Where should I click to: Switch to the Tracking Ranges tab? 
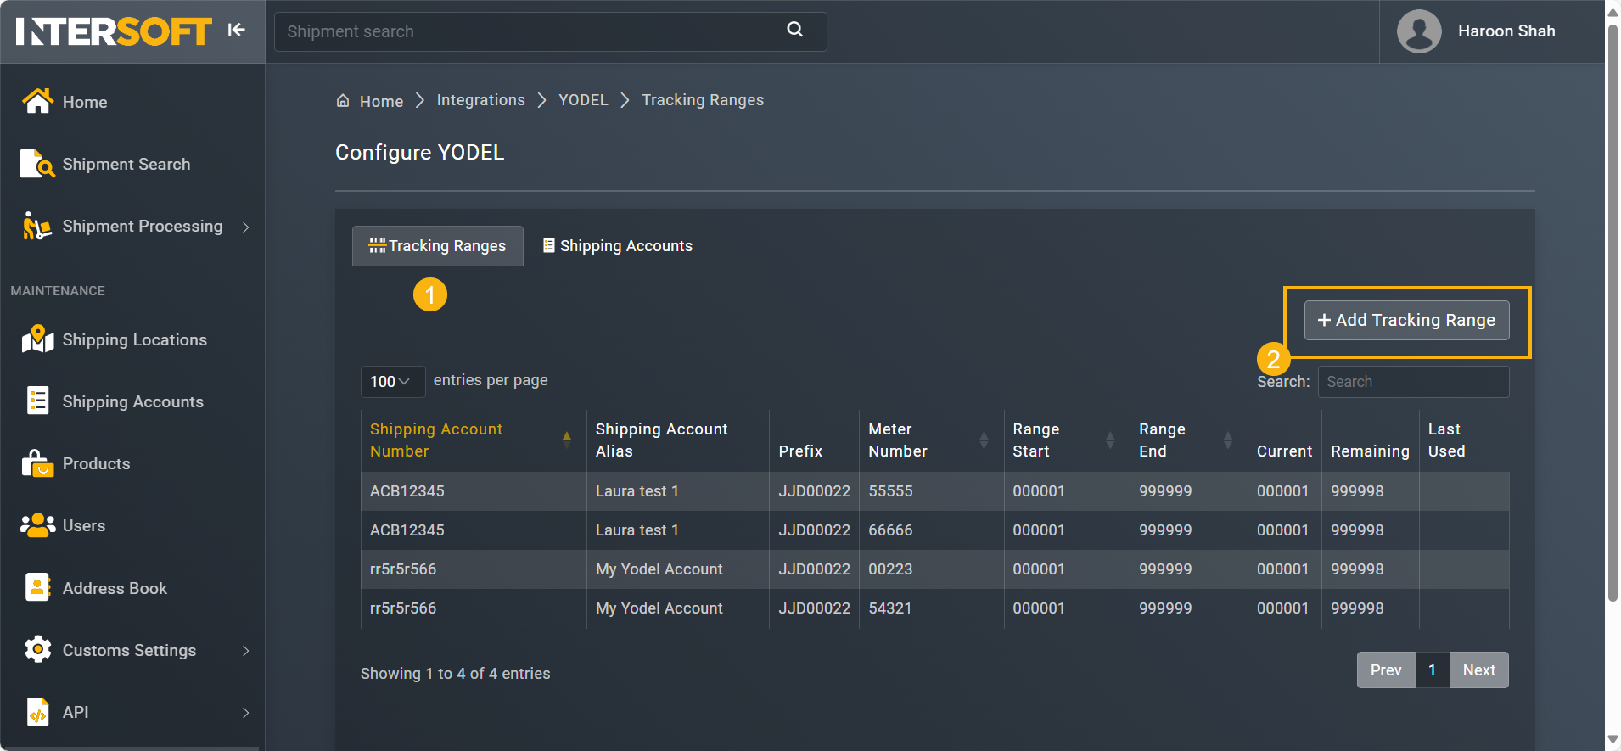click(x=438, y=246)
